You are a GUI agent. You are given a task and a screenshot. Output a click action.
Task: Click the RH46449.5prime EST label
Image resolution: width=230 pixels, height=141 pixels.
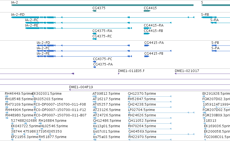[18, 94]
